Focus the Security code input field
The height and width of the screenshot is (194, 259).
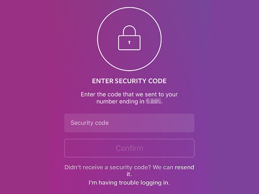point(129,123)
